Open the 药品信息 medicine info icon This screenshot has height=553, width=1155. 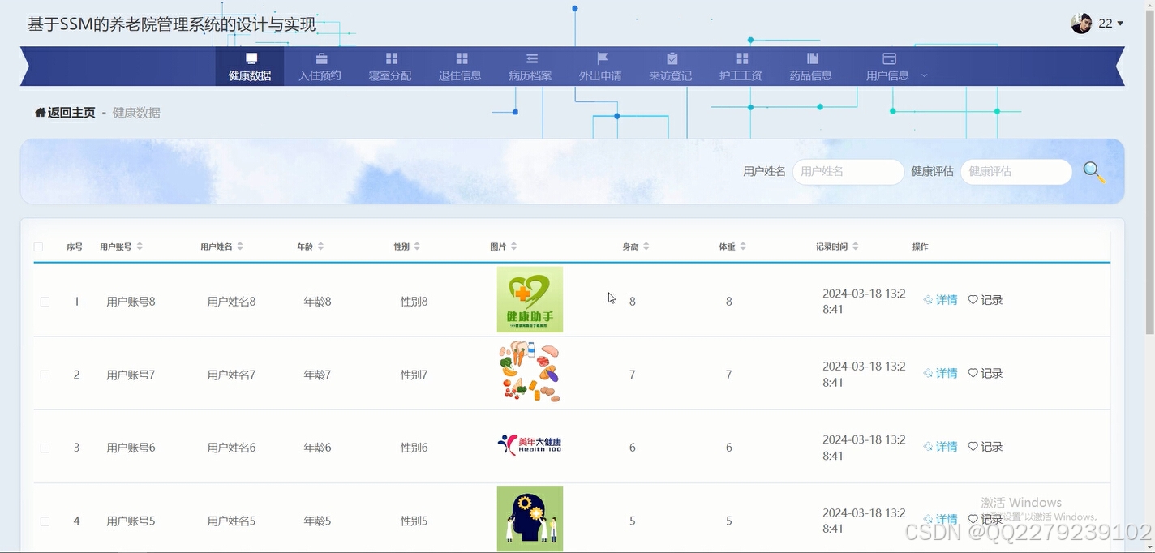(x=811, y=59)
